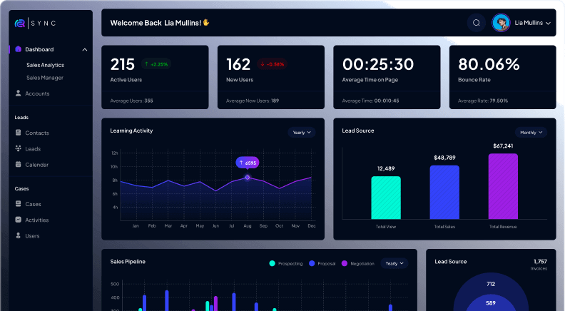Open Calendar in sidebar

click(x=36, y=164)
